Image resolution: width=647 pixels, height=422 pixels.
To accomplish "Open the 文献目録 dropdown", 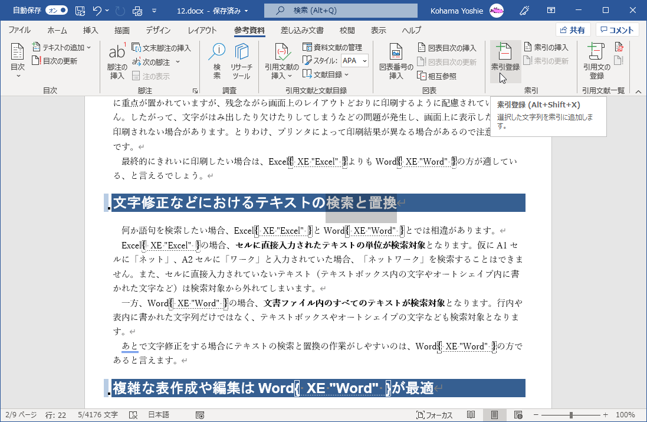I will click(x=326, y=74).
